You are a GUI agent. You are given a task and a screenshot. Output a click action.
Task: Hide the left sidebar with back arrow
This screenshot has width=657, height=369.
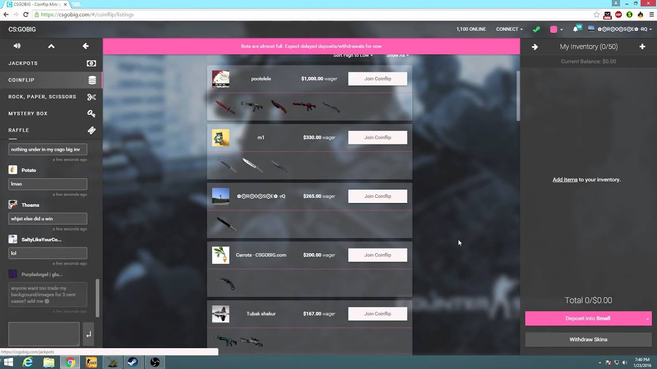86,46
